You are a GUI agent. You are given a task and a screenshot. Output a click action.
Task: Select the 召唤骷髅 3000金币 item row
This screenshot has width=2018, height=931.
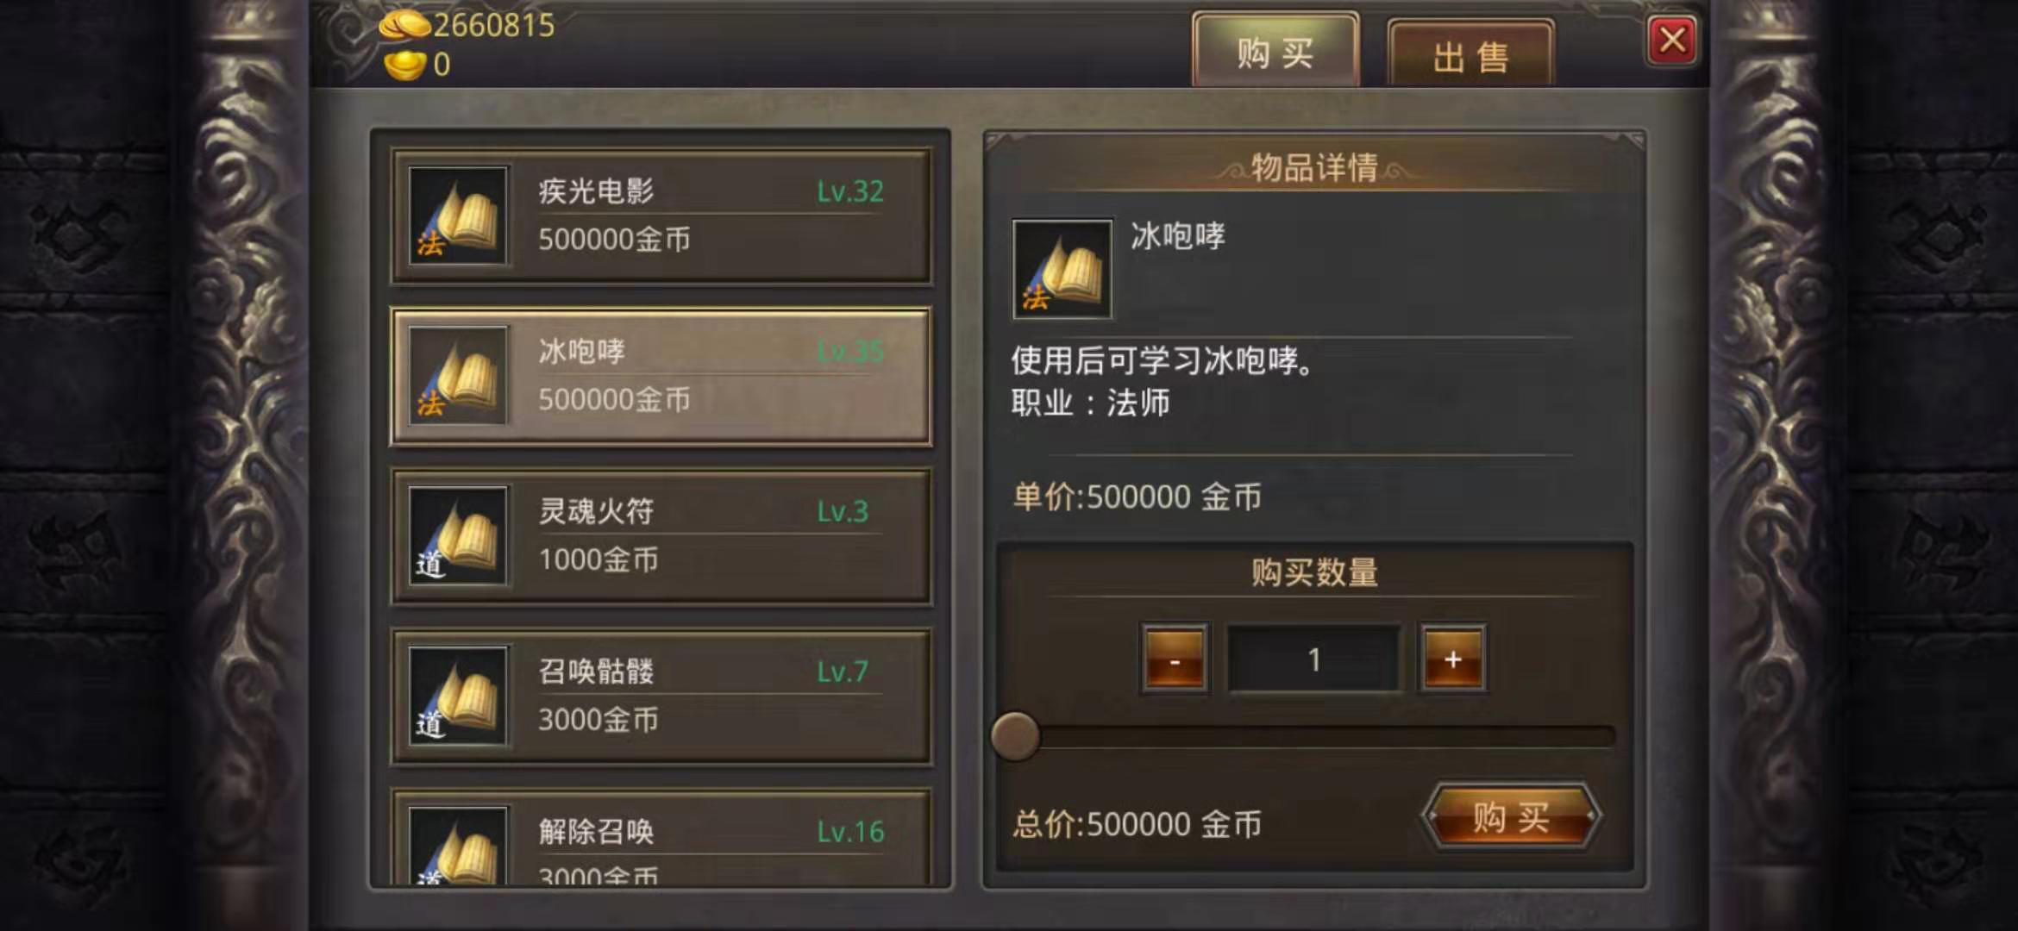(x=661, y=697)
